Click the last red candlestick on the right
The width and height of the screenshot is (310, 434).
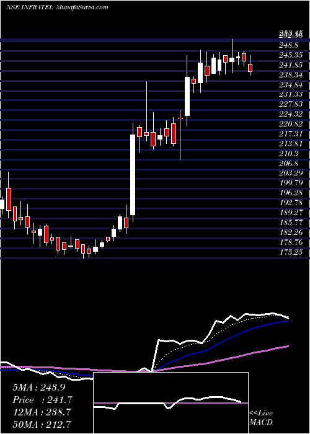click(x=250, y=68)
